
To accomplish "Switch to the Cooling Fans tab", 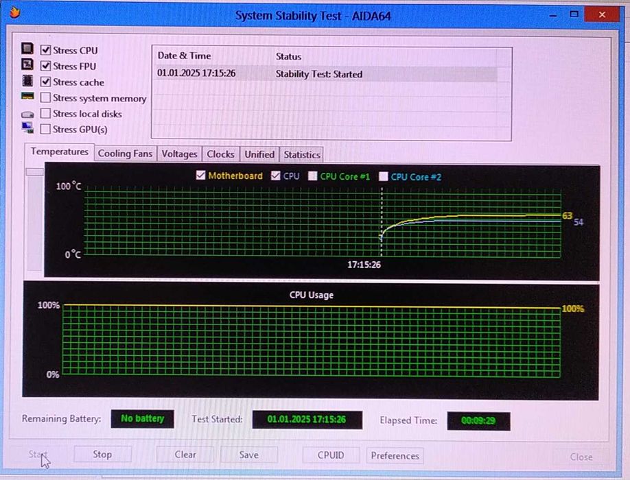I will pyautogui.click(x=125, y=154).
